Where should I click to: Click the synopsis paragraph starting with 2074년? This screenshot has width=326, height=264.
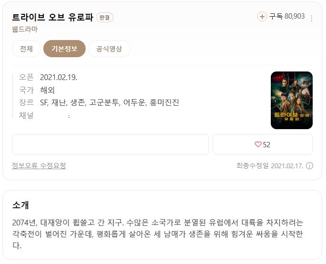coord(158,234)
